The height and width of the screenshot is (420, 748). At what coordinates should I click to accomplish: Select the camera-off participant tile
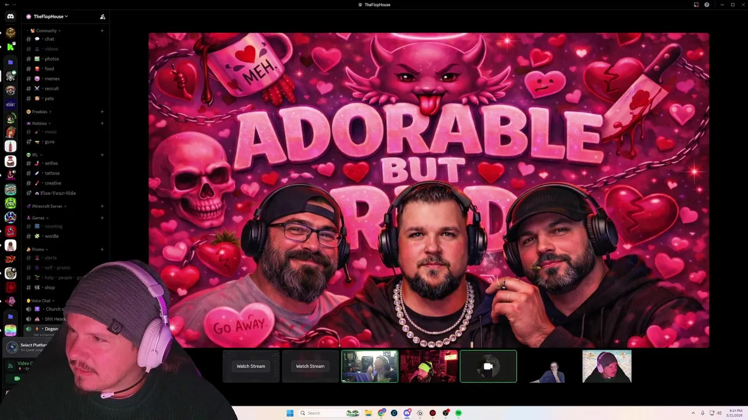[489, 366]
